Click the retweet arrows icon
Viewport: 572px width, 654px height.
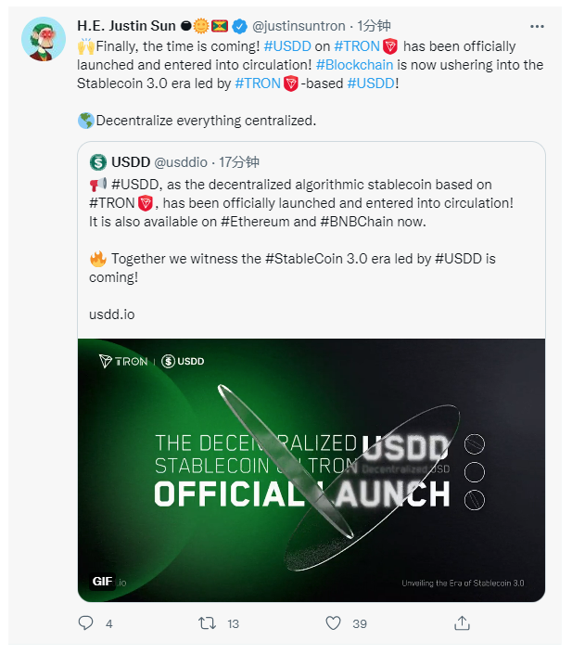(x=208, y=623)
